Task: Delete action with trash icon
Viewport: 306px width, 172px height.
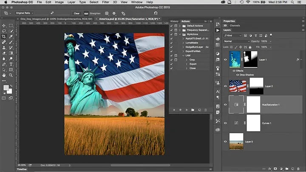Action: (x=206, y=110)
